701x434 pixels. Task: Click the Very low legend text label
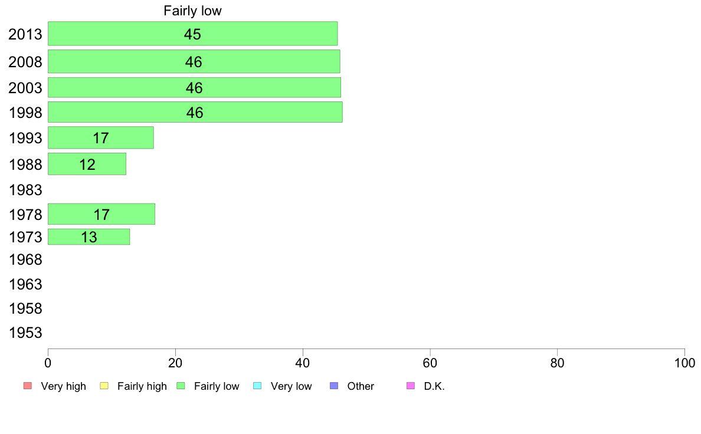coord(291,386)
